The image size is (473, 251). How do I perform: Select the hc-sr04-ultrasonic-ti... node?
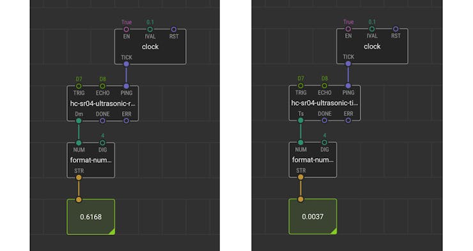click(325, 103)
